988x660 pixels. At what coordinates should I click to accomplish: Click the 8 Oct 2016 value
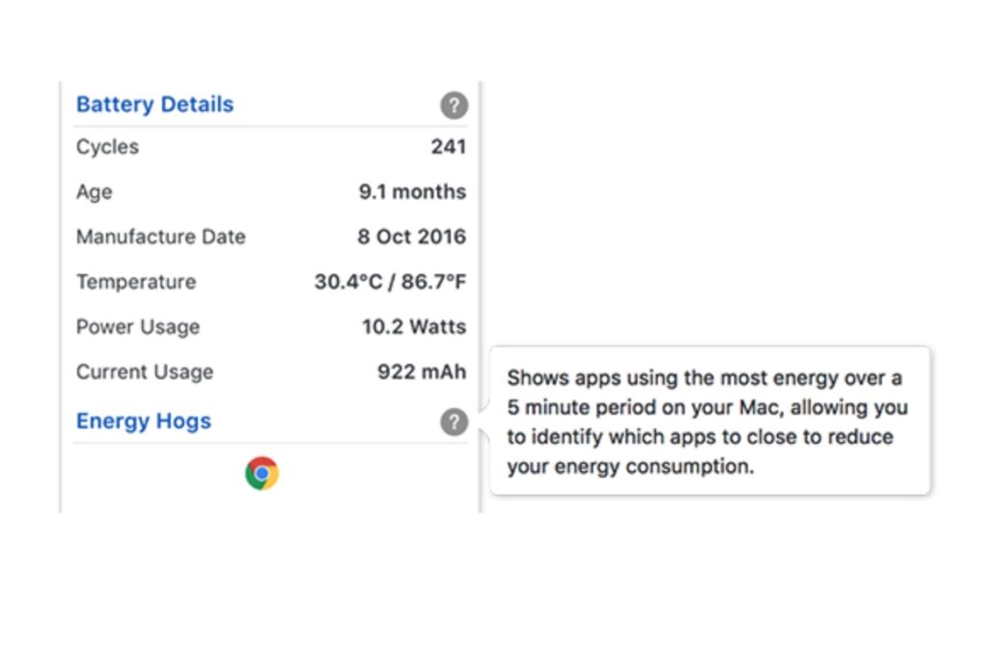pos(411,236)
